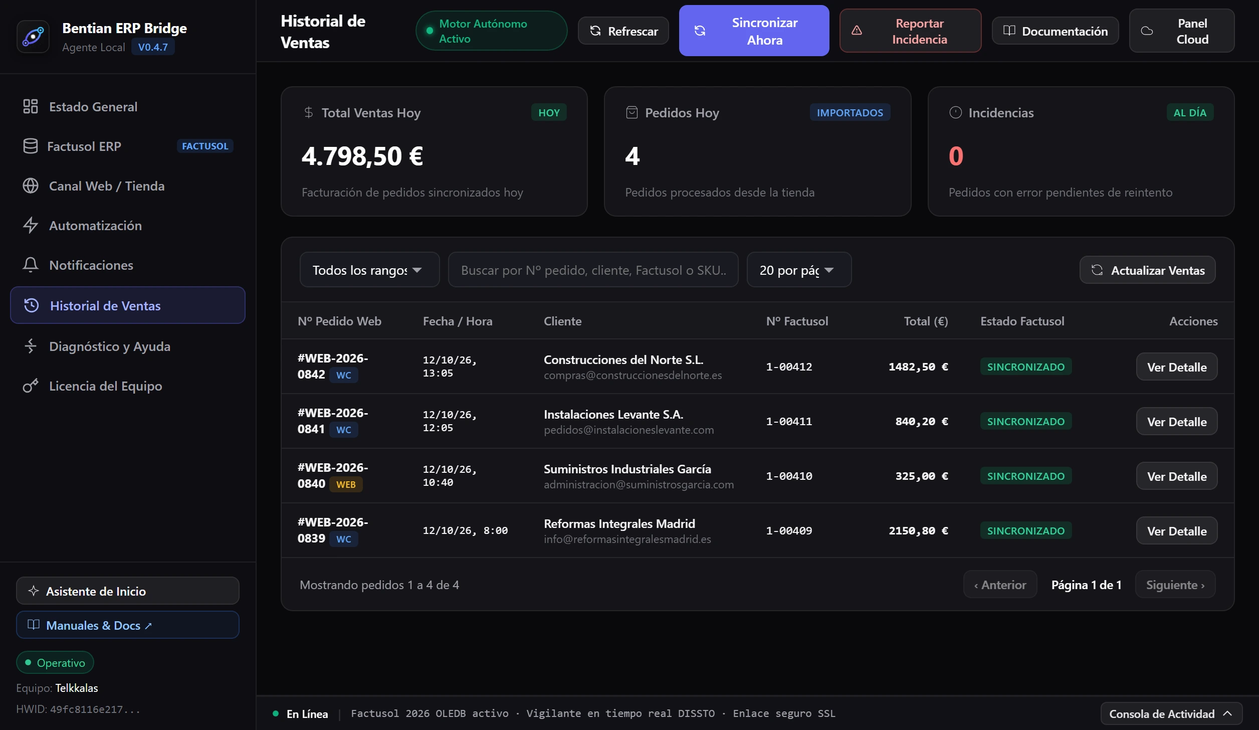
Task: View detail for Reformas Integrales Madrid order
Action: click(1176, 531)
